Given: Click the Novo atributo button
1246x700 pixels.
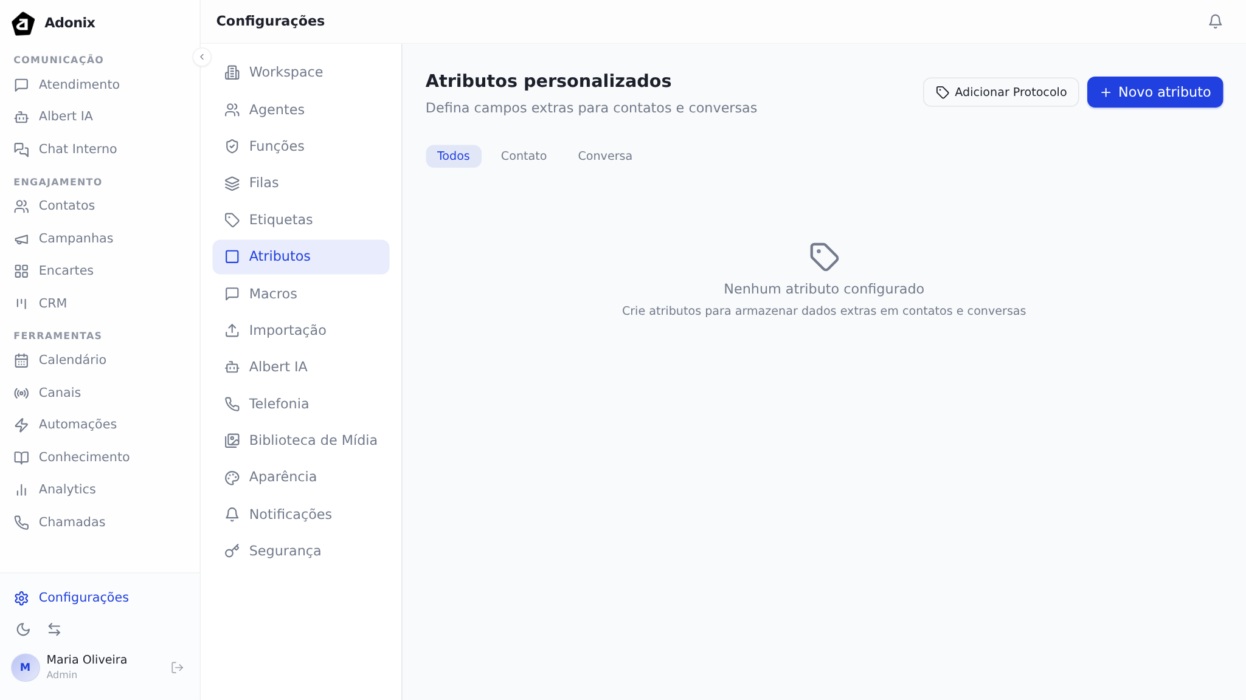Looking at the screenshot, I should [1154, 92].
